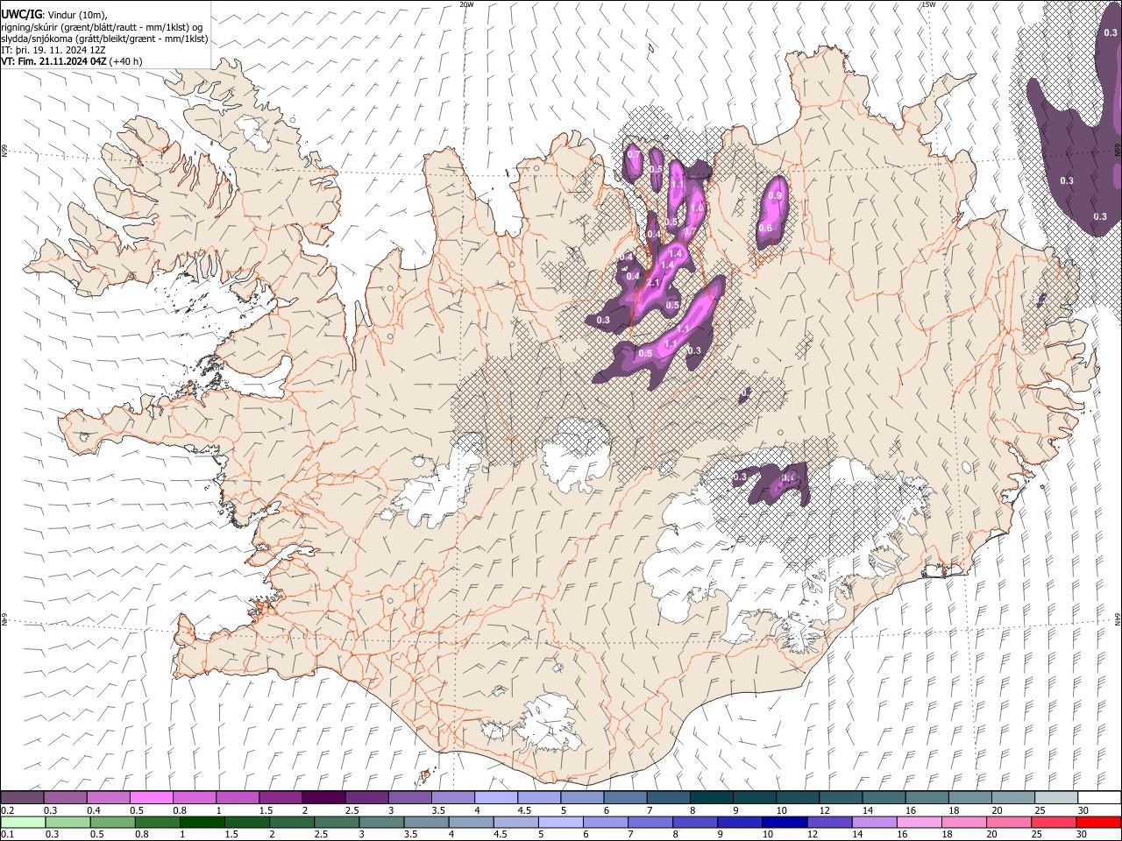This screenshot has height=841, width=1122.
Task: Select the palest green 0.1 swatch in lower scale
Action: coord(23,822)
